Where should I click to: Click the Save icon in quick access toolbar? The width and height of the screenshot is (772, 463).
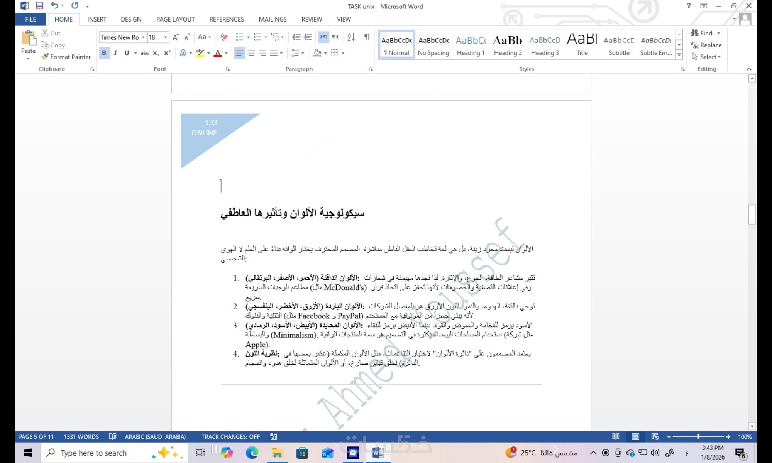coord(39,6)
